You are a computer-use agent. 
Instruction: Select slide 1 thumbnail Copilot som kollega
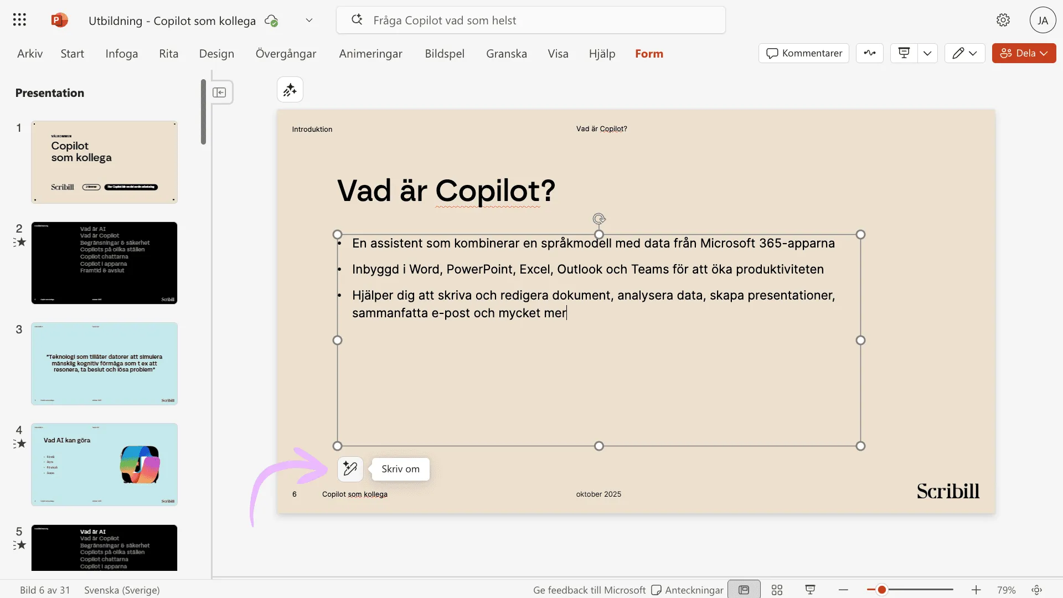click(x=104, y=162)
